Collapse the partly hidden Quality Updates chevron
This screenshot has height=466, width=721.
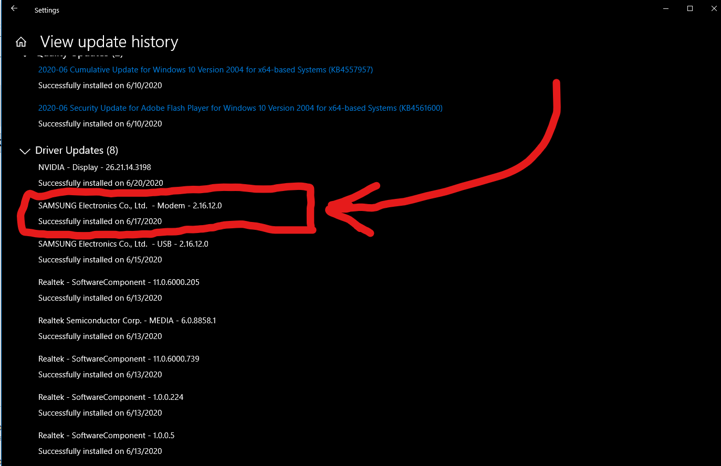pyautogui.click(x=24, y=55)
